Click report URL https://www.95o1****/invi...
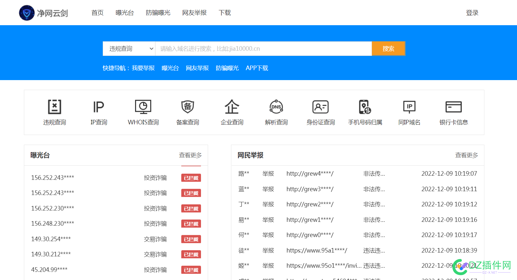 324,266
